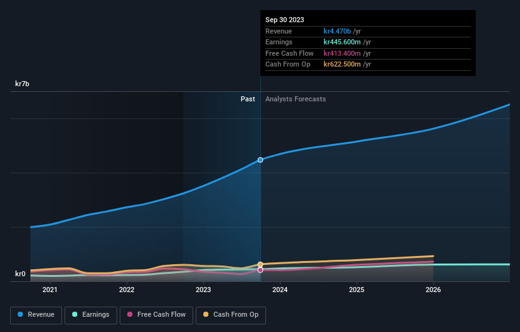Image resolution: width=520 pixels, height=332 pixels.
Task: Select the 2021 x-axis label
Action: pyautogui.click(x=50, y=290)
